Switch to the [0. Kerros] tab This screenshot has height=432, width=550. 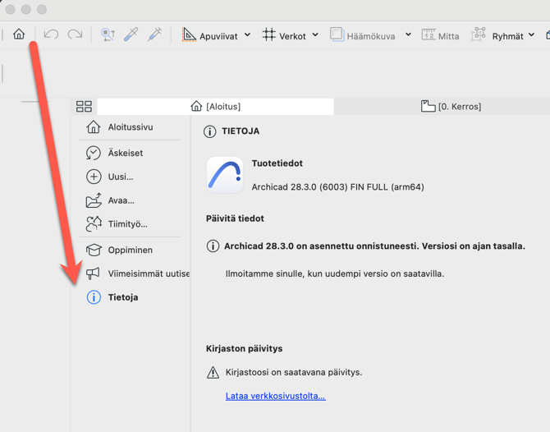pos(451,106)
